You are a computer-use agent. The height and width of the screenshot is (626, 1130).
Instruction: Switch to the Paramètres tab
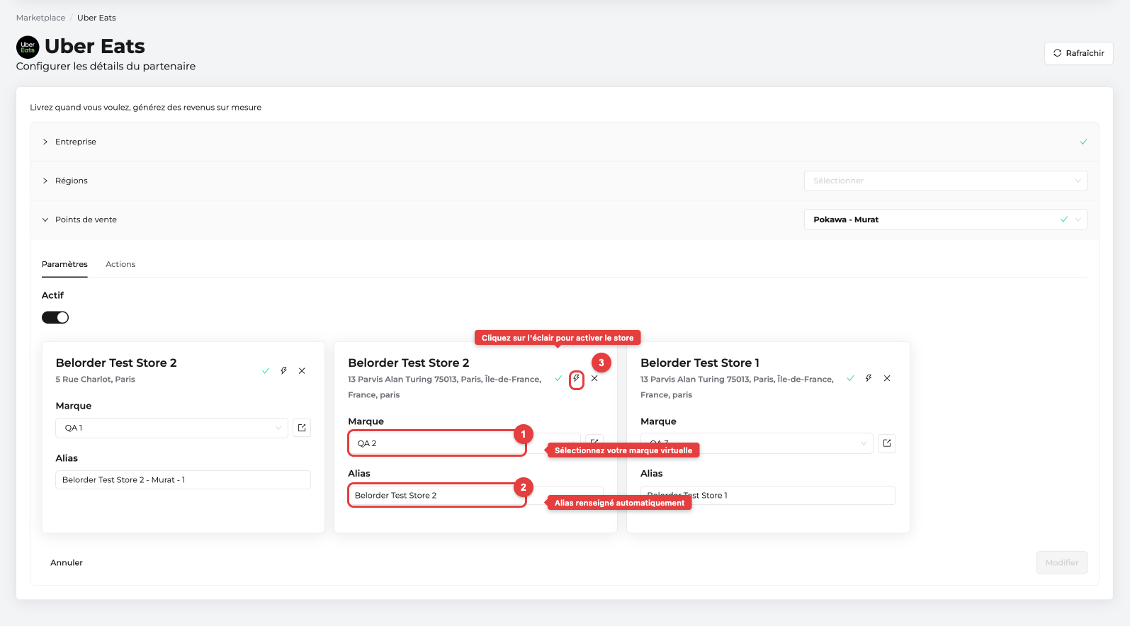(x=64, y=264)
